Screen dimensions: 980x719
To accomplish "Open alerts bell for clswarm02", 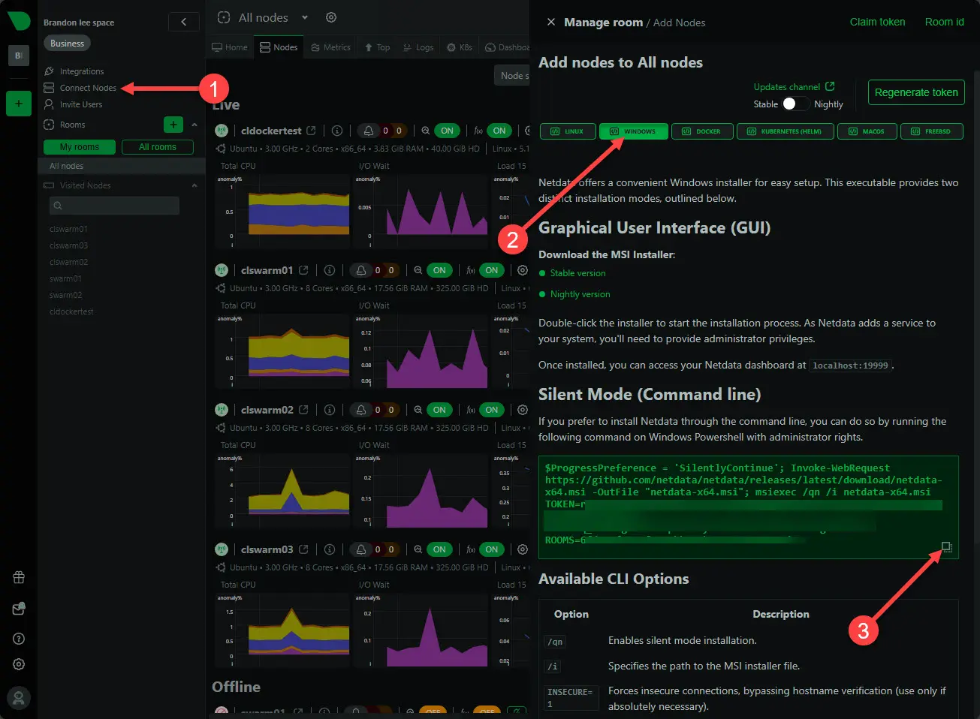I will [361, 410].
